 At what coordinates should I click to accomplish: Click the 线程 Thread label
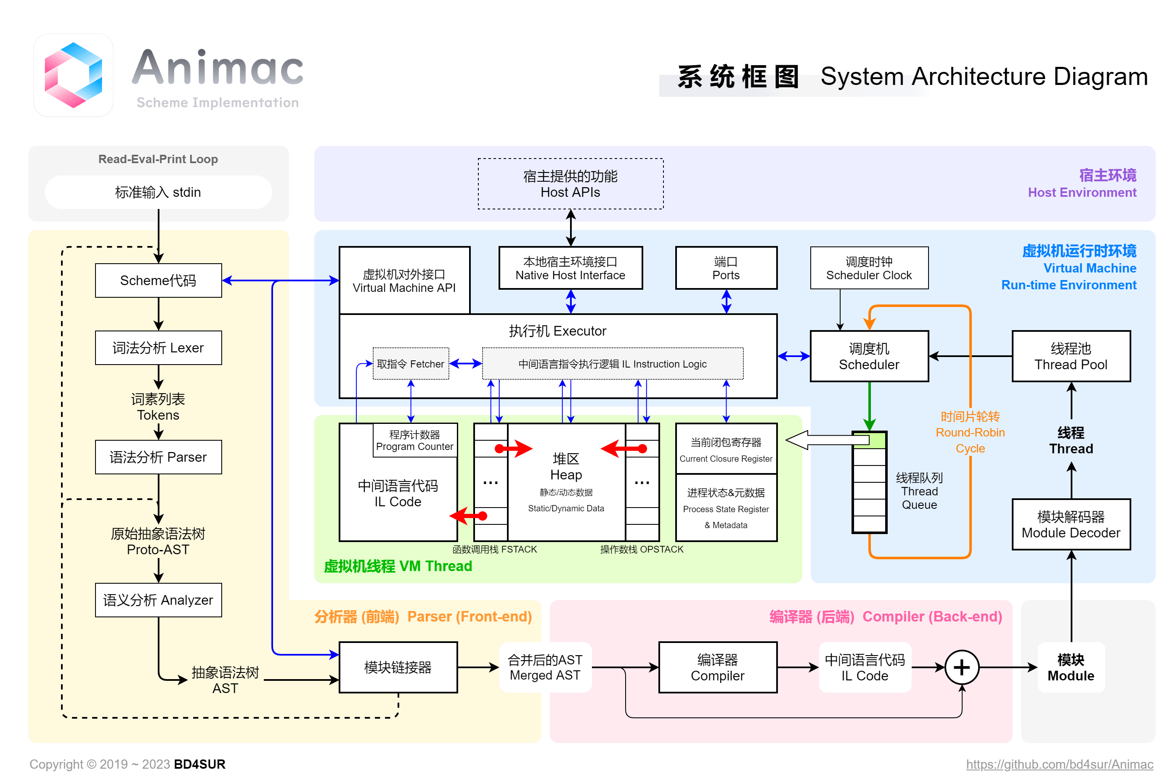point(1071,440)
